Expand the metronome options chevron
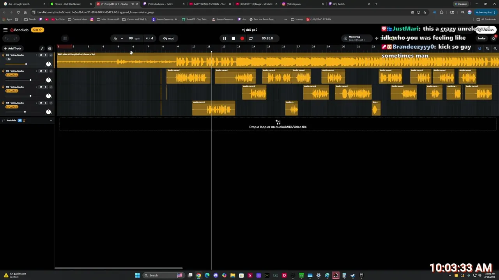Viewport: 499px width, 280px height. click(x=122, y=38)
